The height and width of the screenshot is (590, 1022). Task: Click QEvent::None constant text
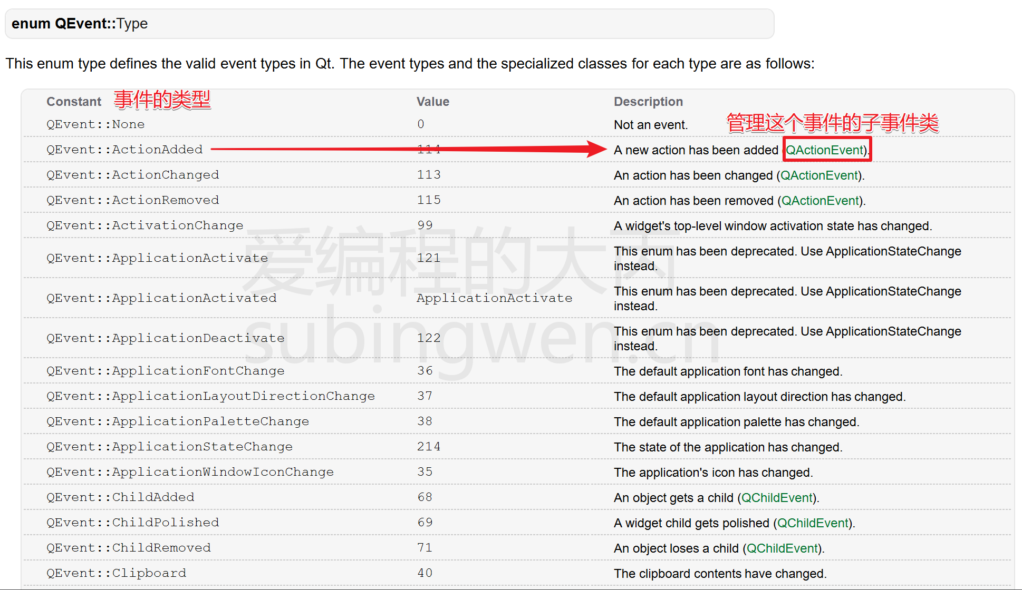[95, 124]
